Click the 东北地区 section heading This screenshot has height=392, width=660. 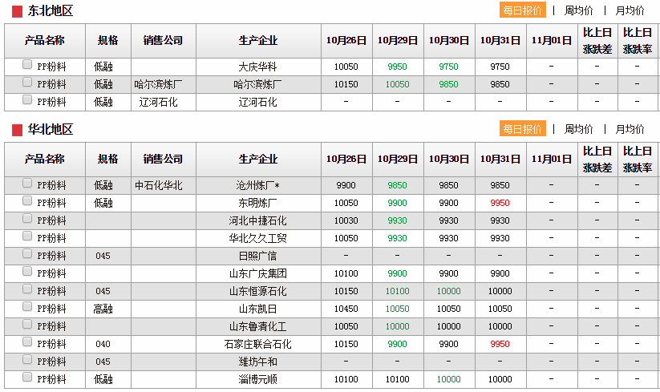[50, 11]
